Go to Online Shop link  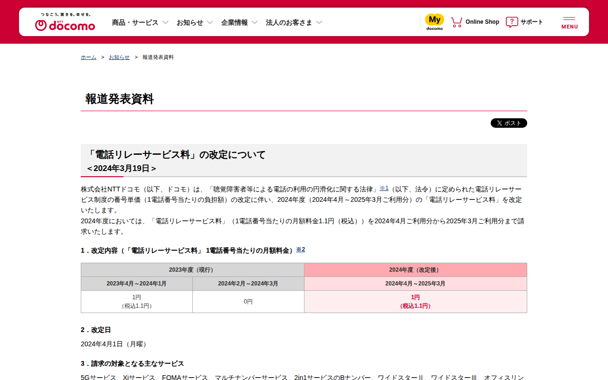point(482,22)
